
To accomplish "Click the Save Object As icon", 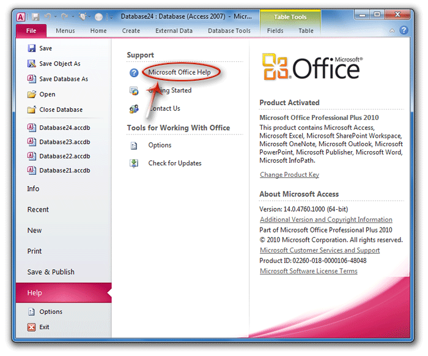I will (32, 64).
